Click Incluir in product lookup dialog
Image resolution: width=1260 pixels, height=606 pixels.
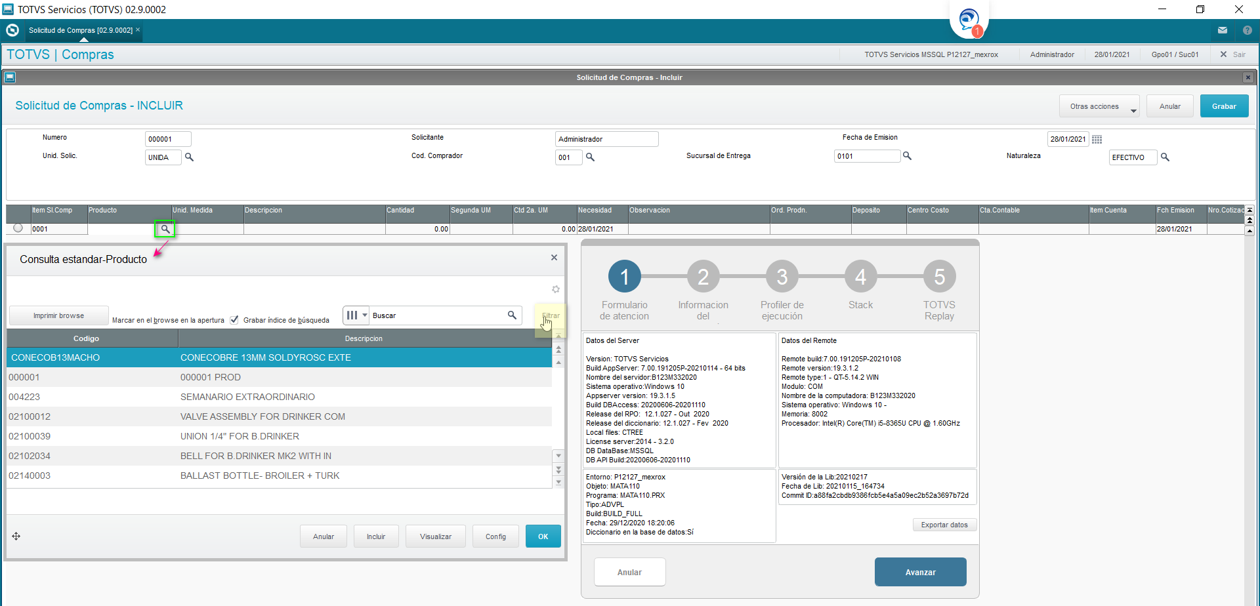click(376, 536)
